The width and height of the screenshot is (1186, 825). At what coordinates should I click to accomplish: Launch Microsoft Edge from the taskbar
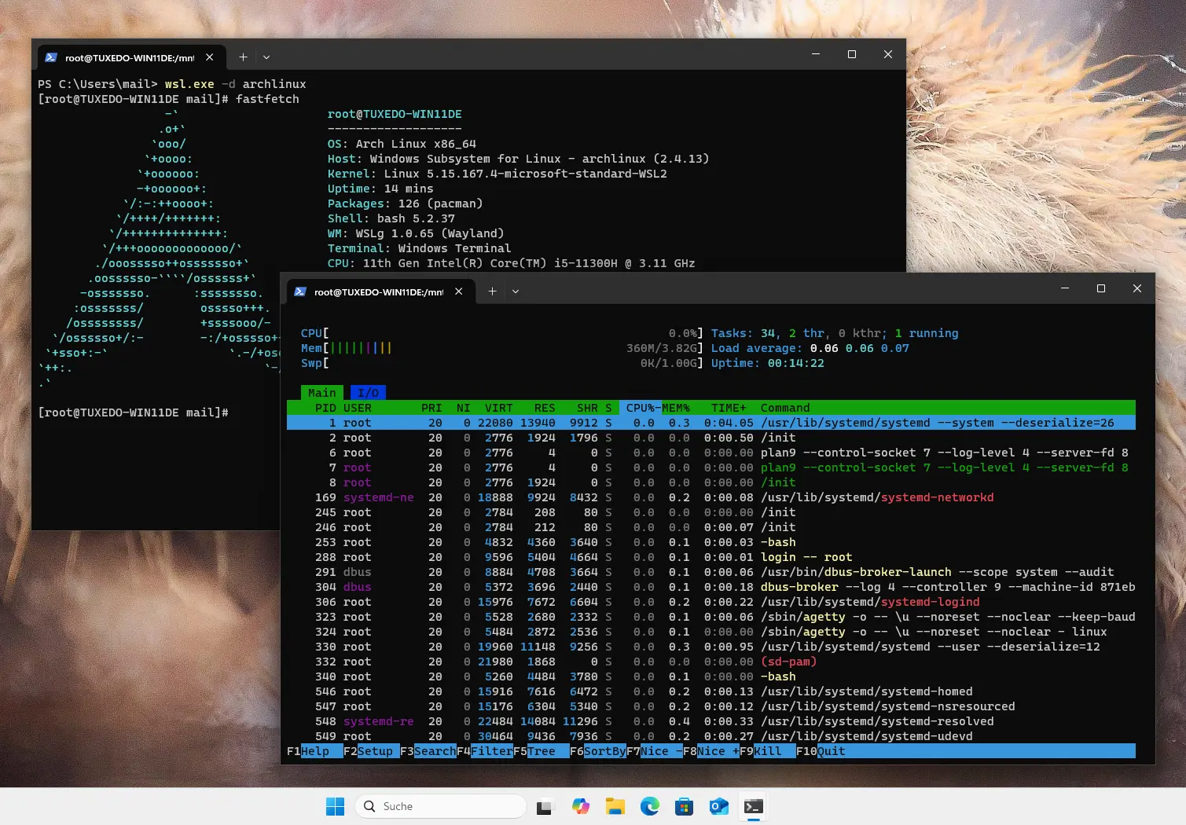[649, 806]
